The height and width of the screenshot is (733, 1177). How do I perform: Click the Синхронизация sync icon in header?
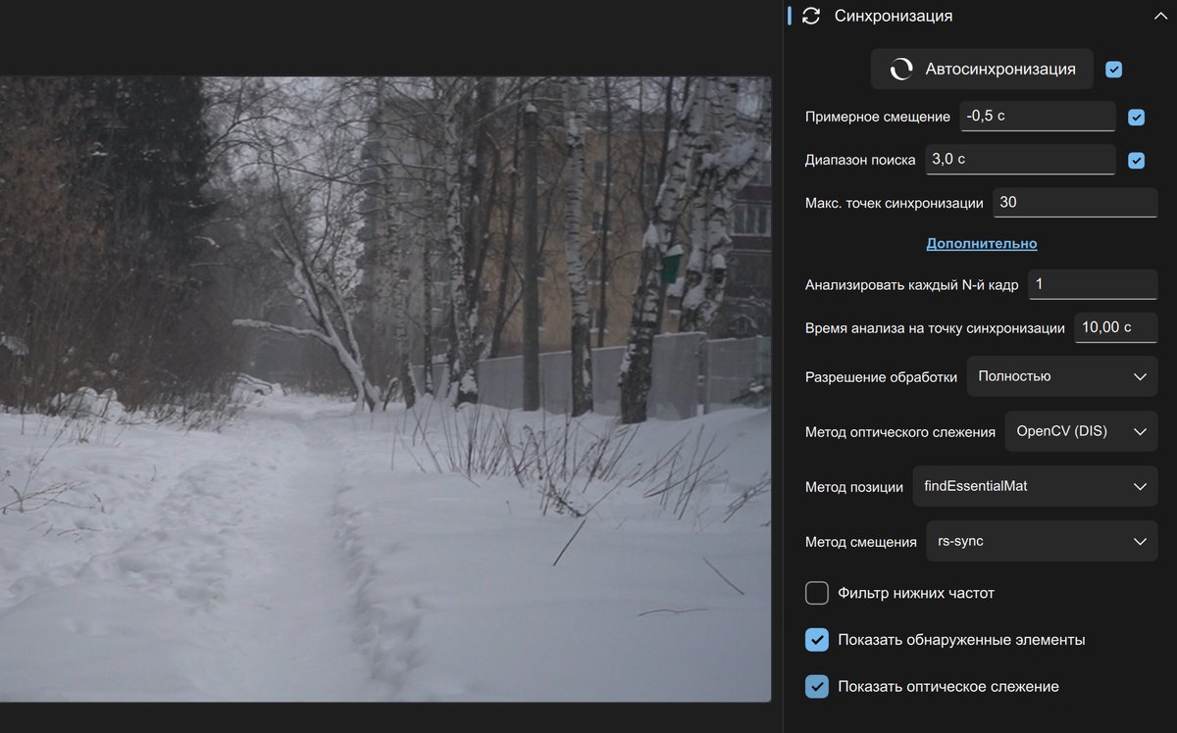point(811,16)
